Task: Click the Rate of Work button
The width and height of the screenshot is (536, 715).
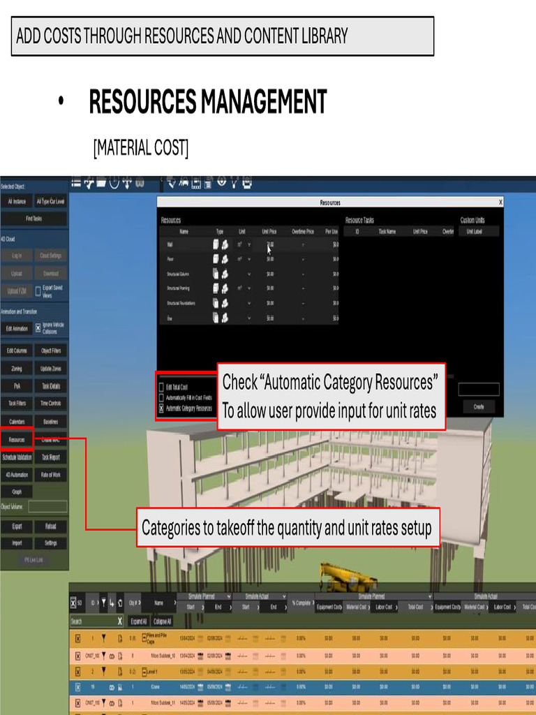Action: (51, 475)
